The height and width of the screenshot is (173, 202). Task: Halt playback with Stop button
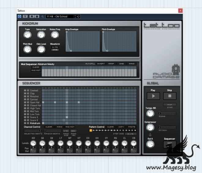170,96
